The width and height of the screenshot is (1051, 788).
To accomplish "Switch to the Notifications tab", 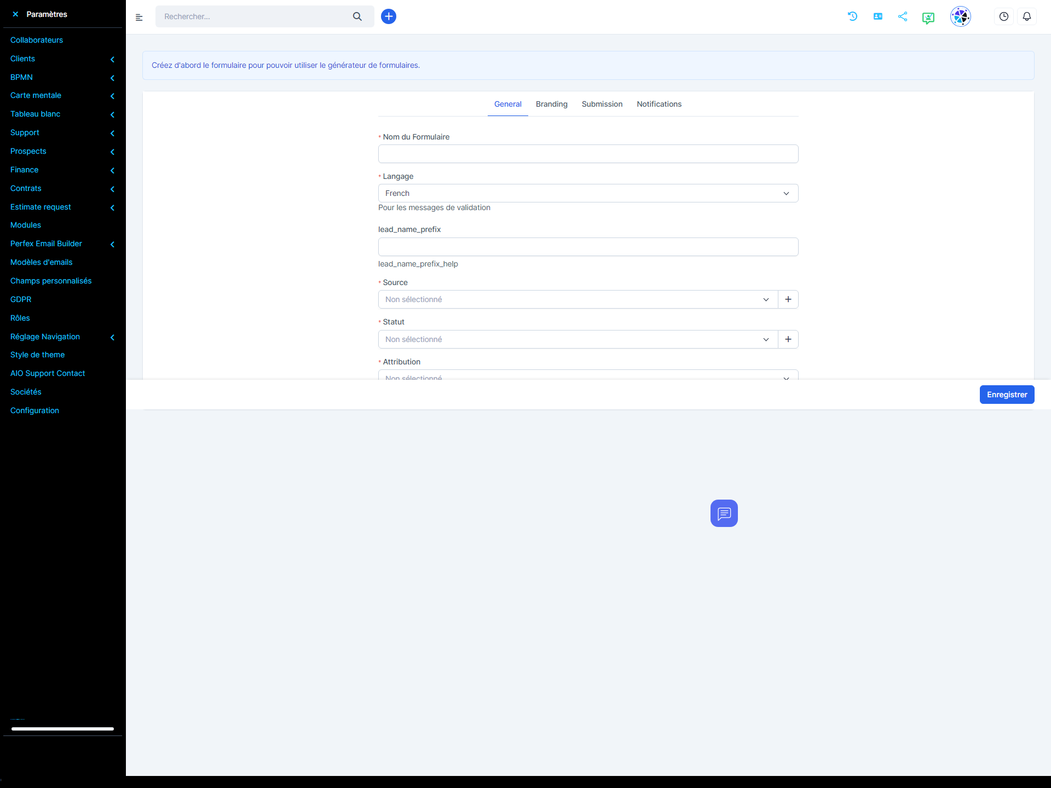I will tap(659, 104).
